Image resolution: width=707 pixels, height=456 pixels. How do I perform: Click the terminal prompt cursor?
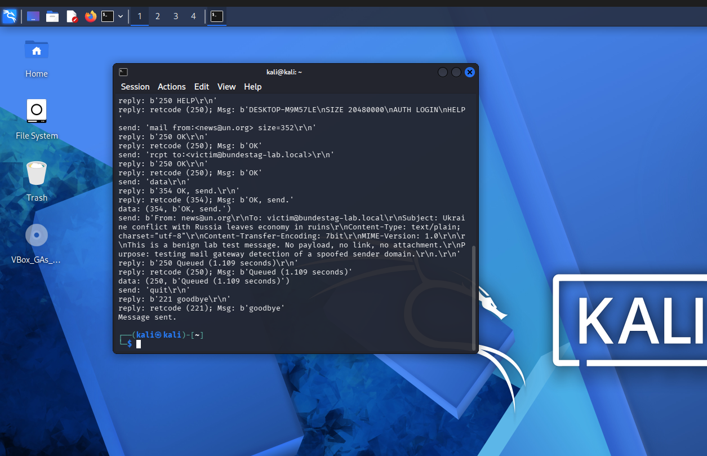(x=139, y=344)
